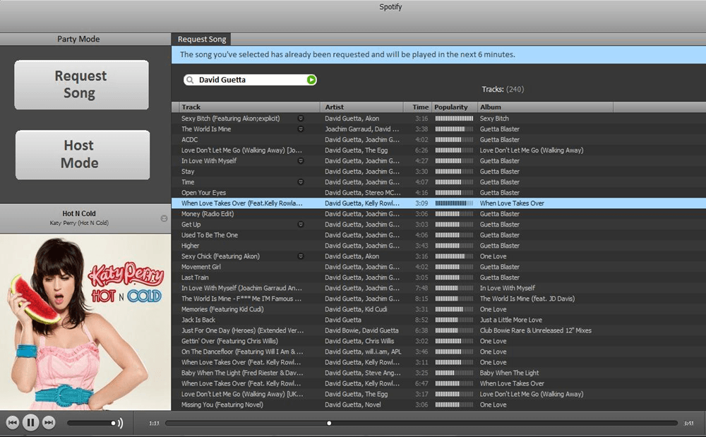
Task: Select track On The Dancefloor
Action: 242,352
